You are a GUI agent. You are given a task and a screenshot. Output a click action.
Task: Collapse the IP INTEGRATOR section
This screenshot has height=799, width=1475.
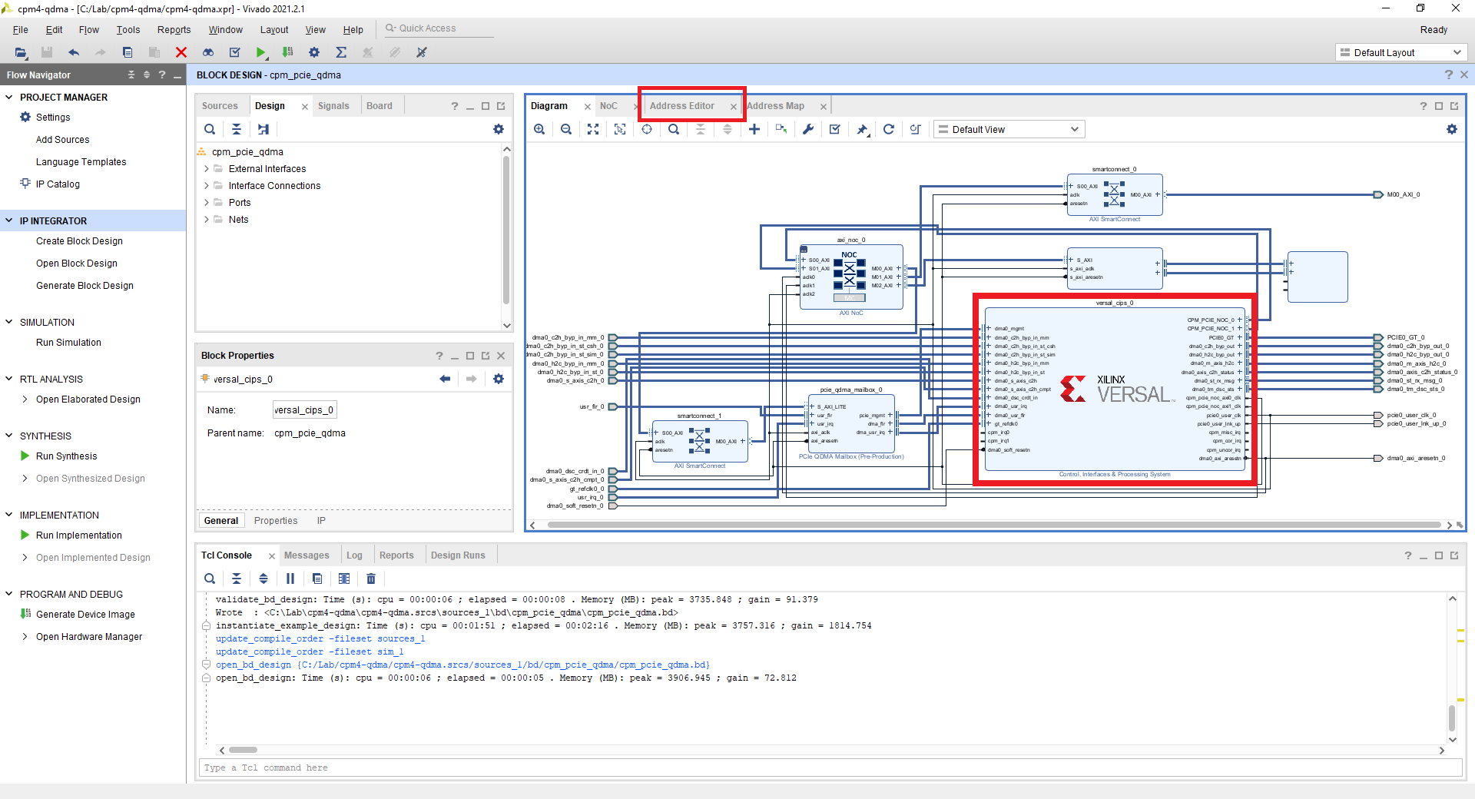9,220
